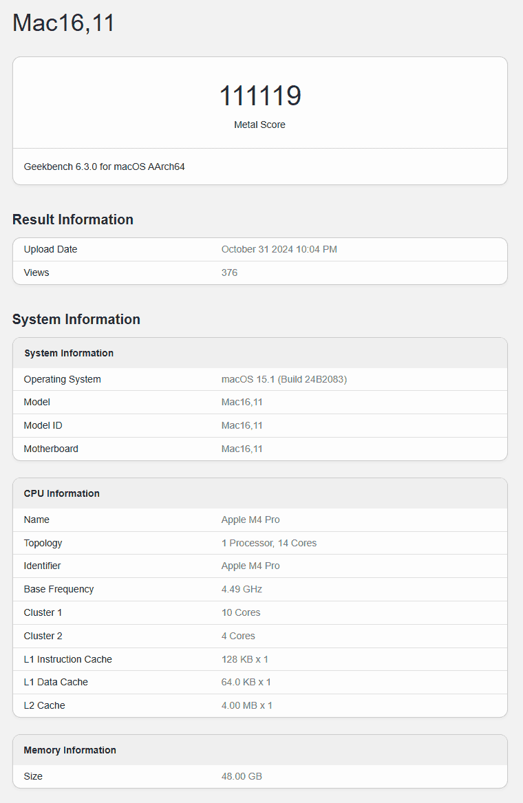Click the CPU Information table header

click(x=62, y=493)
